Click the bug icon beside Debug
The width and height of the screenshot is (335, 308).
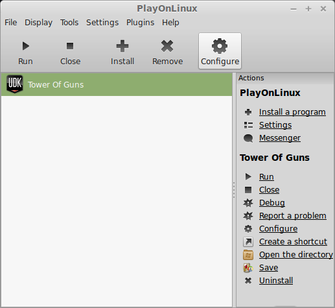(248, 203)
